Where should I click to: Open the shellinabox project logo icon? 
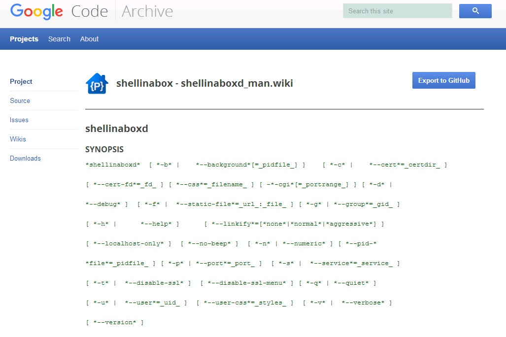97,84
